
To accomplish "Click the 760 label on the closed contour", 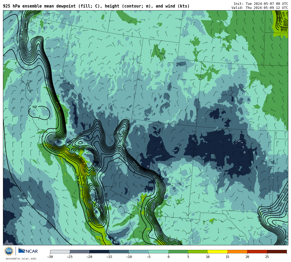I will click(x=34, y=107).
